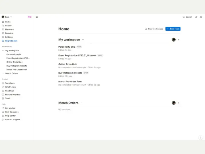Open Roadmap in sidebar
Image resolution: width=205 pixels, height=154 pixels.
pos(9,91)
